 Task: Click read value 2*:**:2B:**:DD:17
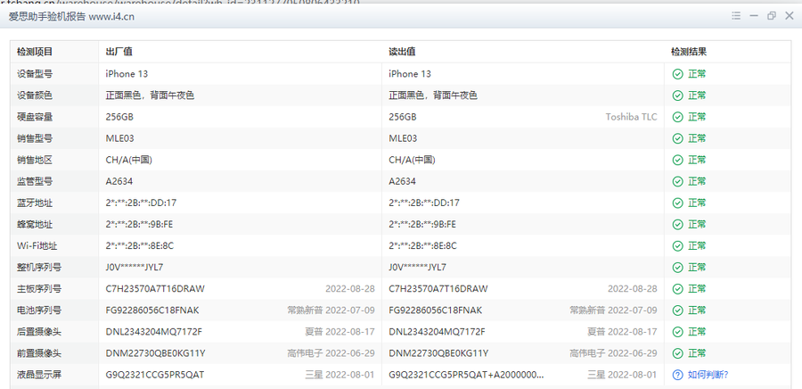[424, 203]
